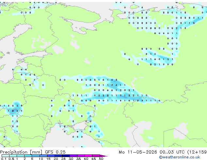Click the over-50 mm arrow legend tip
Image resolution: width=207 pixels, height=160 pixels.
coord(104,156)
